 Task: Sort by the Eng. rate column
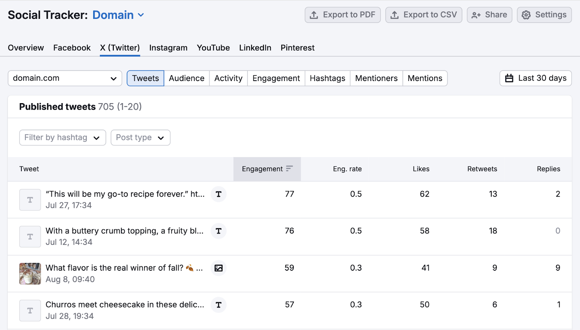pyautogui.click(x=347, y=169)
